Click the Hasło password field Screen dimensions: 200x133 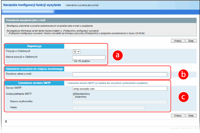pos(109,107)
